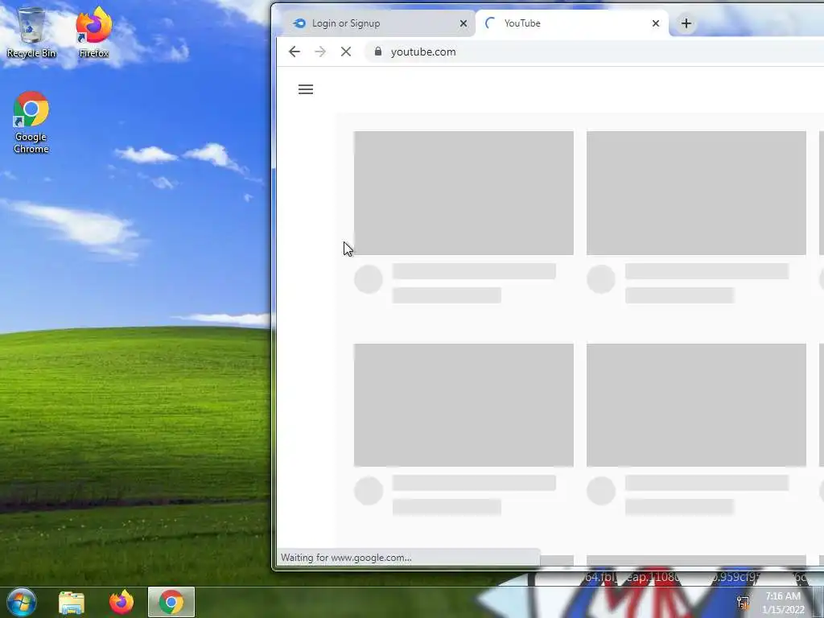This screenshot has width=824, height=618.
Task: Close the YouTube tab
Action: [x=655, y=23]
